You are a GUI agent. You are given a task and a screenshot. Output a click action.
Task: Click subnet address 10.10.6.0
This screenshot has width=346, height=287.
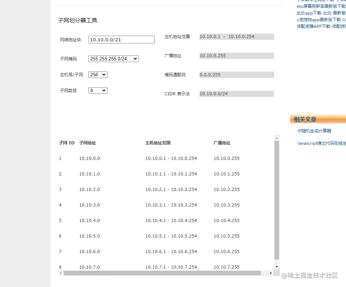pyautogui.click(x=89, y=251)
